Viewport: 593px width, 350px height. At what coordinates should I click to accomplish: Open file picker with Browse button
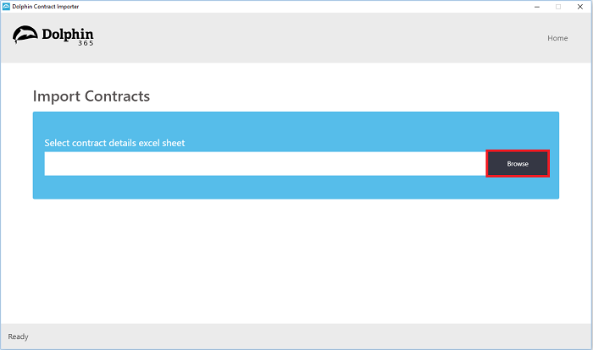[x=518, y=163]
